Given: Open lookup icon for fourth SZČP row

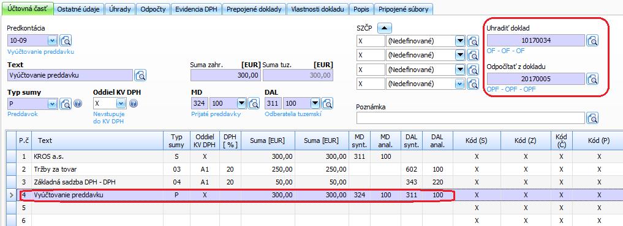Looking at the screenshot, I should click(x=473, y=84).
